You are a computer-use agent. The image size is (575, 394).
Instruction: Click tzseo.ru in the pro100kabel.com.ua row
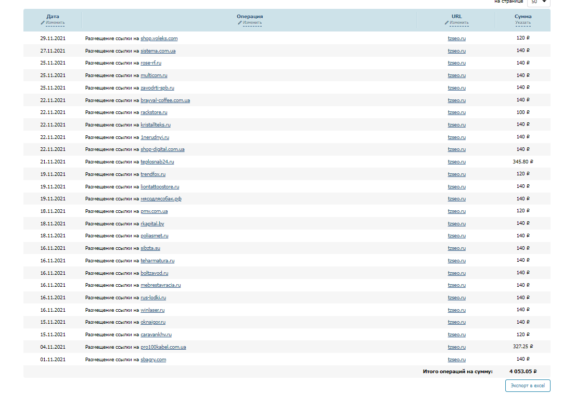tap(456, 347)
